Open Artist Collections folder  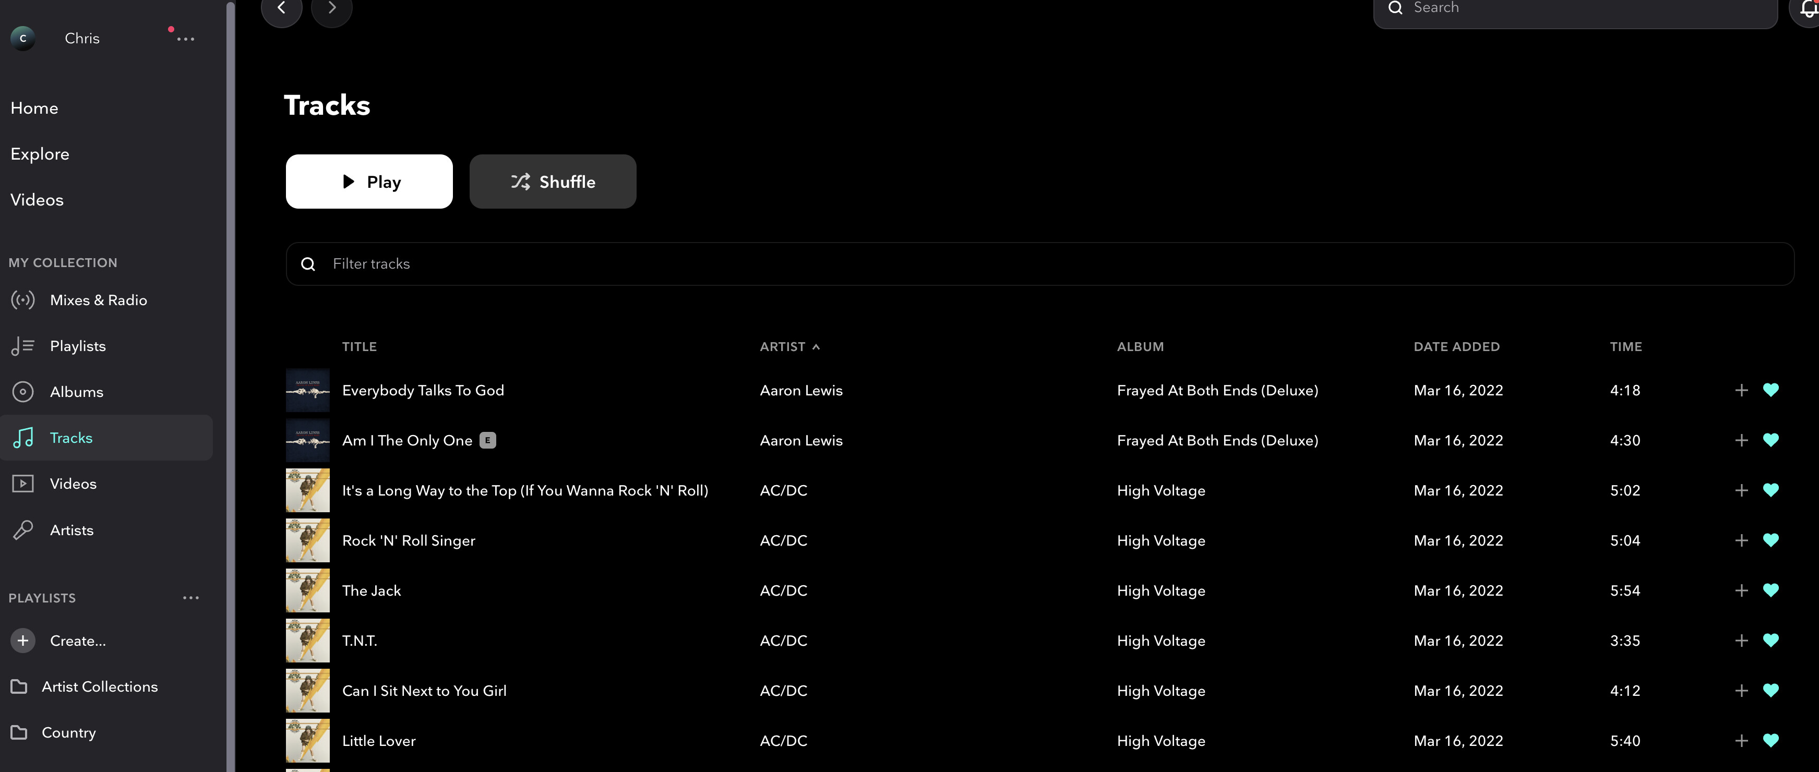85,686
